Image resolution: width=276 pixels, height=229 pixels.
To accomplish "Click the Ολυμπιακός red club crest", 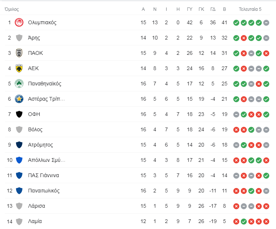I will (x=19, y=22).
